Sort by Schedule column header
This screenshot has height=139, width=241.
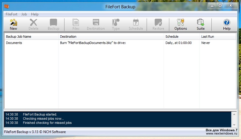182,37
